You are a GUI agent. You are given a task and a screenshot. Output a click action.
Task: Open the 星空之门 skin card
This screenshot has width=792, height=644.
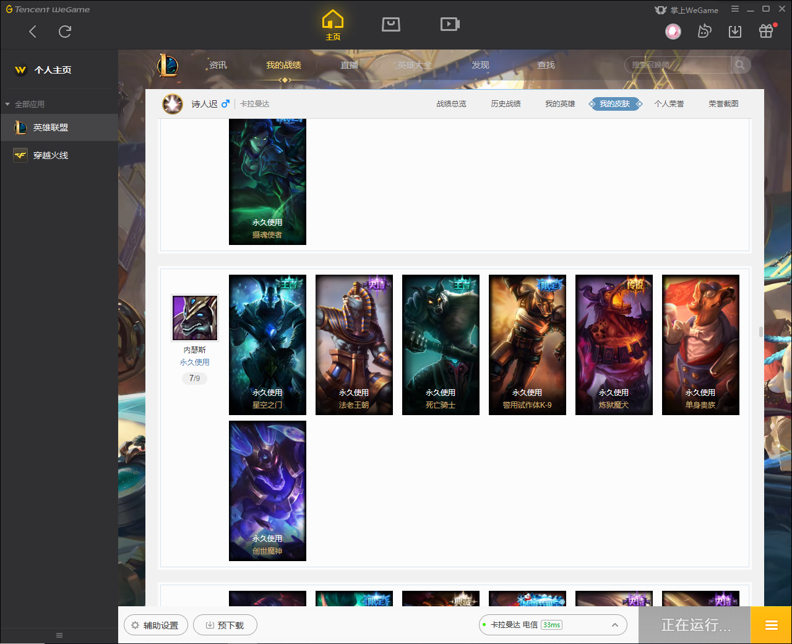267,345
